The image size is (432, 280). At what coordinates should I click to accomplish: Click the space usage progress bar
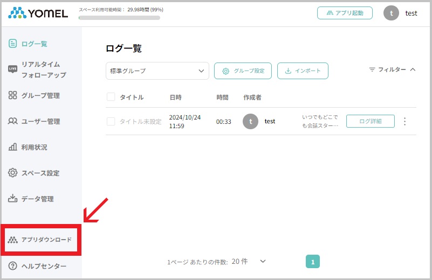119,18
